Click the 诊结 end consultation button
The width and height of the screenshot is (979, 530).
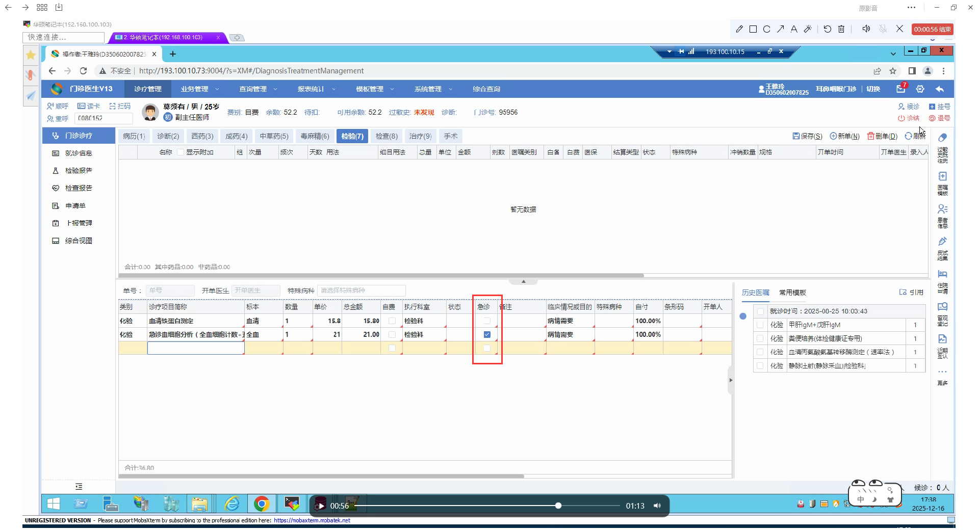point(909,118)
